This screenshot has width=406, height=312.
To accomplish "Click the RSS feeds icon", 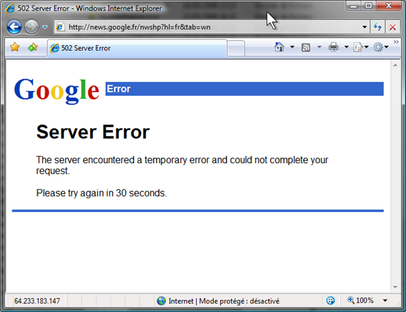I will click(306, 47).
